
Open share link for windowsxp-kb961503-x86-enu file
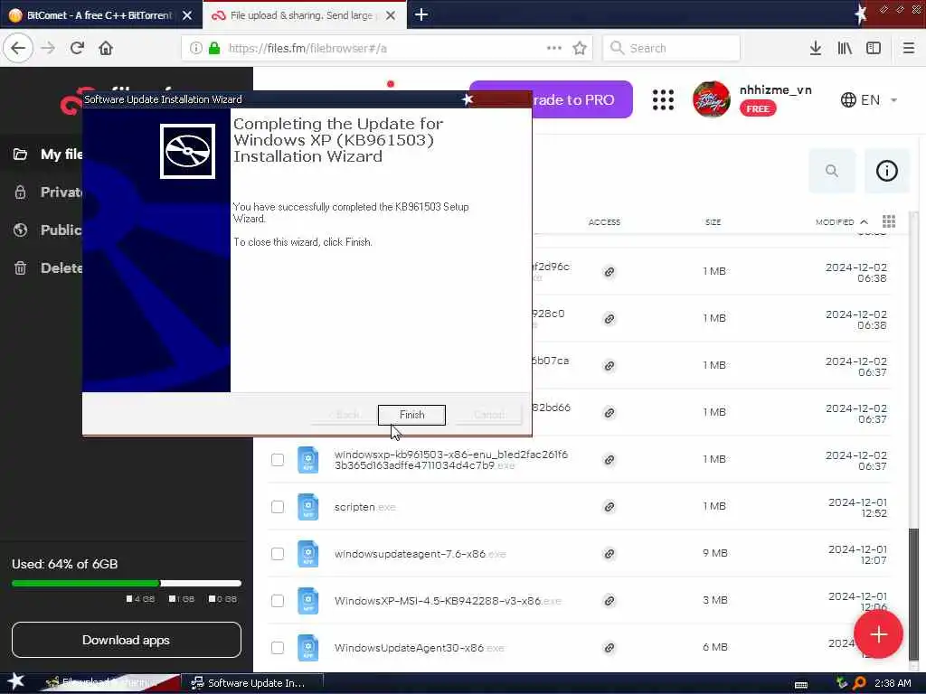point(609,460)
